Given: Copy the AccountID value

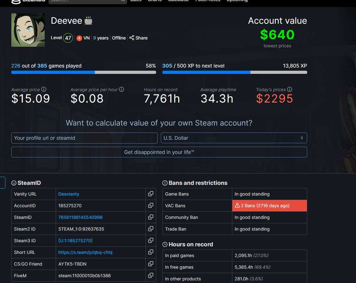Looking at the screenshot, I should coord(151,205).
